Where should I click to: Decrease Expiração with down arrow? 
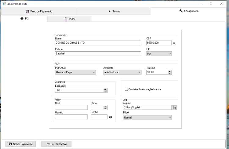pos(105,91)
